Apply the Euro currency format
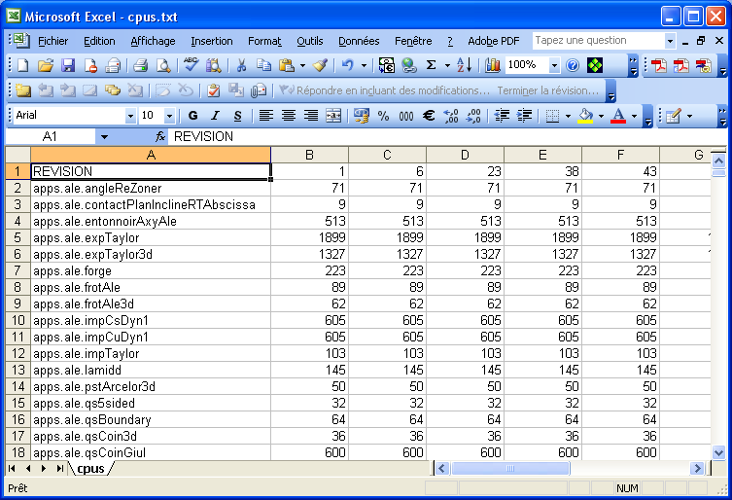 point(429,116)
